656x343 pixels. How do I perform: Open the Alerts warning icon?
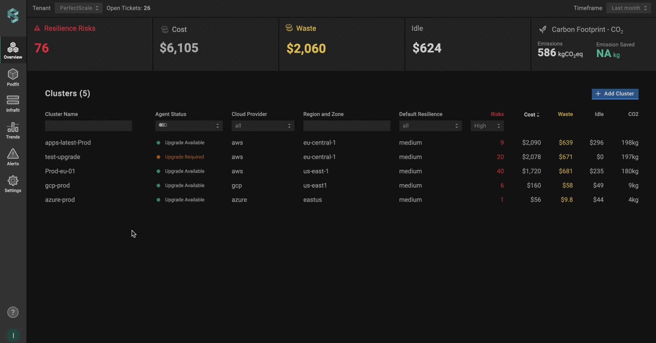coord(13,154)
